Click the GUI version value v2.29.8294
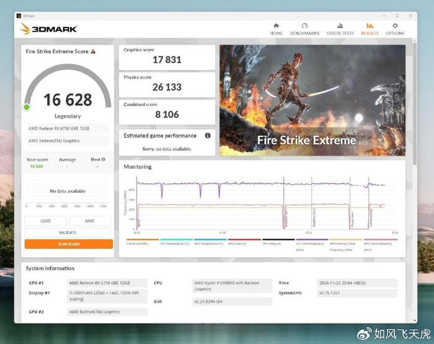The height and width of the screenshot is (344, 434). coord(232,301)
